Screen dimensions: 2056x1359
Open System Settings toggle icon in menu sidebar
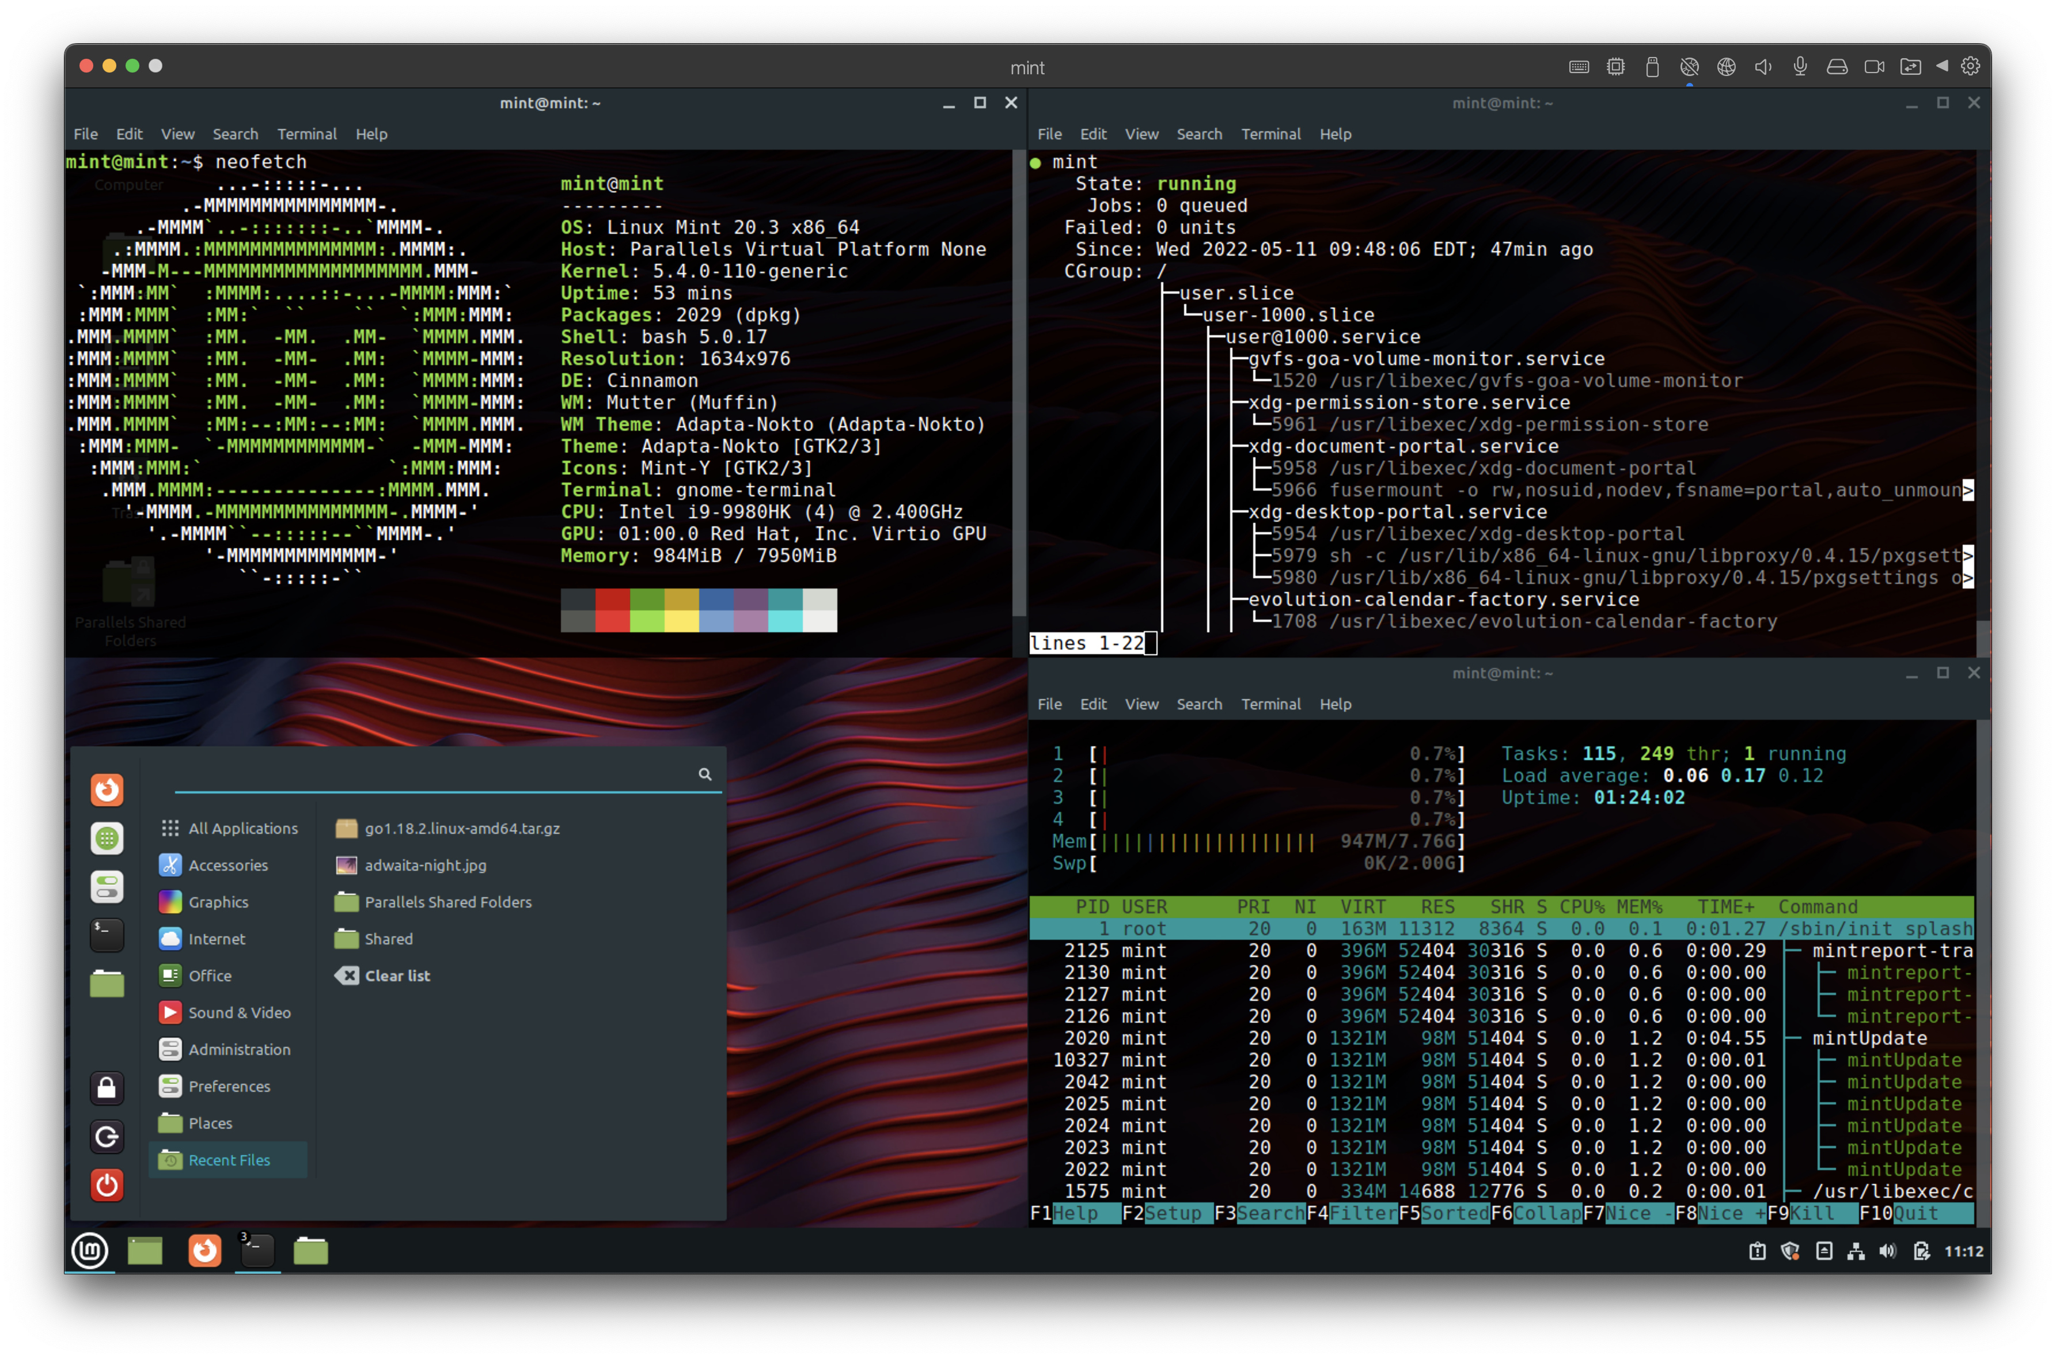click(x=108, y=887)
